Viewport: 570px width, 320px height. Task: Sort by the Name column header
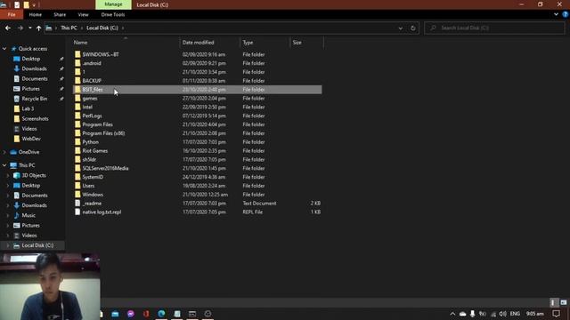(81, 43)
